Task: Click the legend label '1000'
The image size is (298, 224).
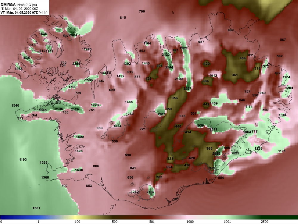Action: (190, 222)
